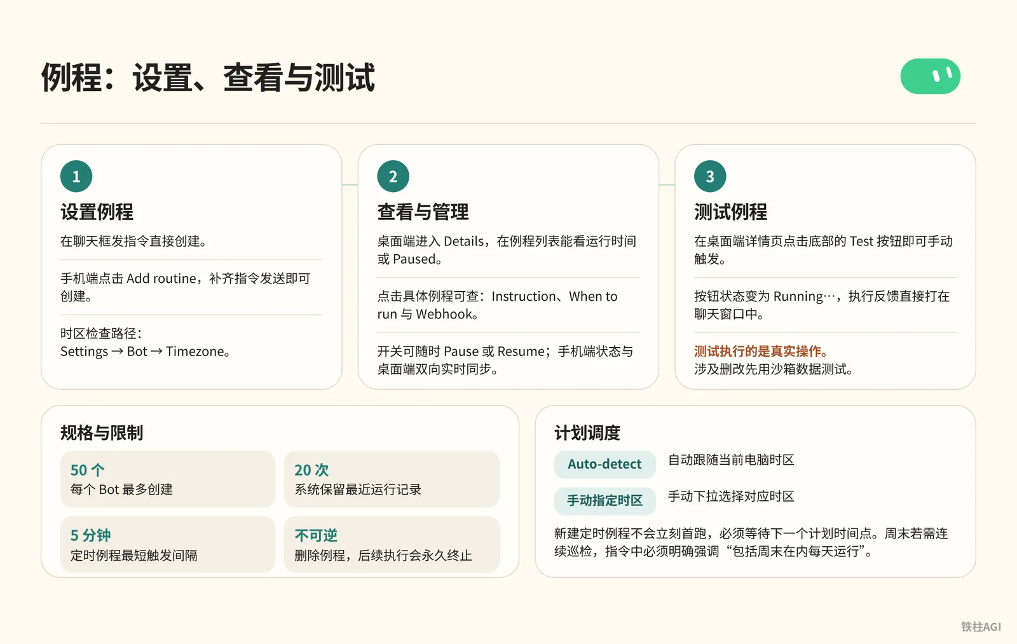The height and width of the screenshot is (644, 1017).
Task: Click the step 3 number circle
Action: click(x=710, y=176)
